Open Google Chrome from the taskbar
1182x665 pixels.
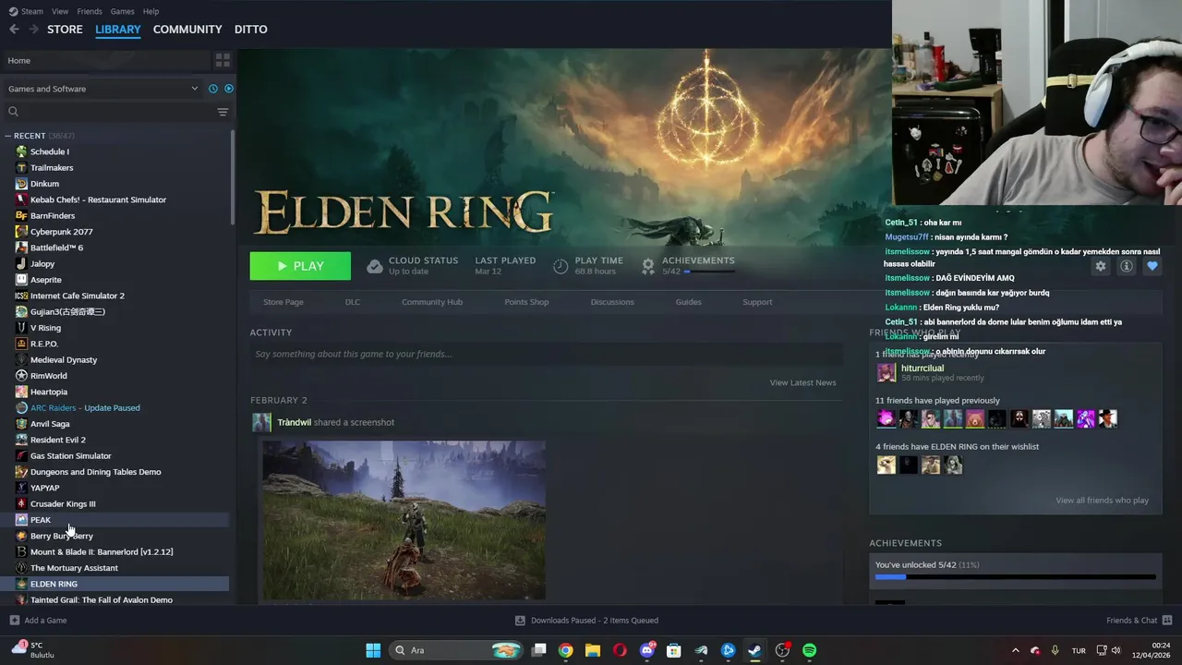click(x=565, y=650)
